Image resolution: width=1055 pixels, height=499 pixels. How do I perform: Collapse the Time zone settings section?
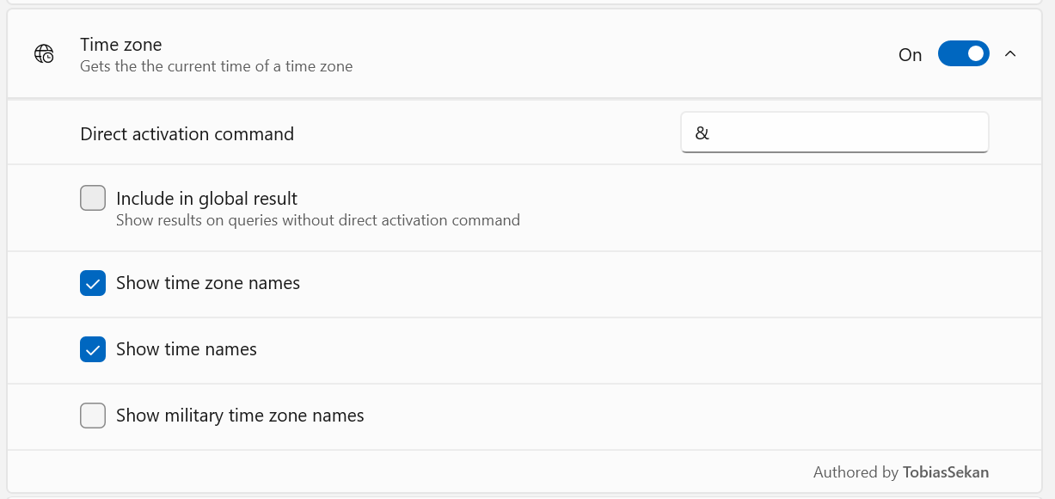pos(1010,53)
